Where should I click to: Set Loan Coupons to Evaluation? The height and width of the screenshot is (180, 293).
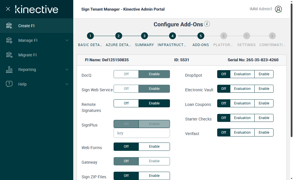(x=242, y=103)
